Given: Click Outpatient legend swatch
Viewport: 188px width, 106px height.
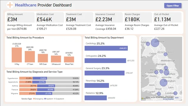Looking at the screenshot, I should (x=54, y=99).
